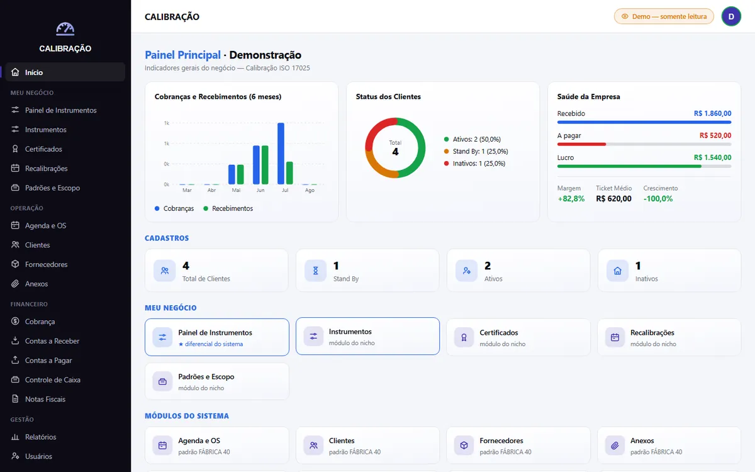Click the download icon beside Contas a Receber
This screenshot has width=755, height=472.
point(15,341)
